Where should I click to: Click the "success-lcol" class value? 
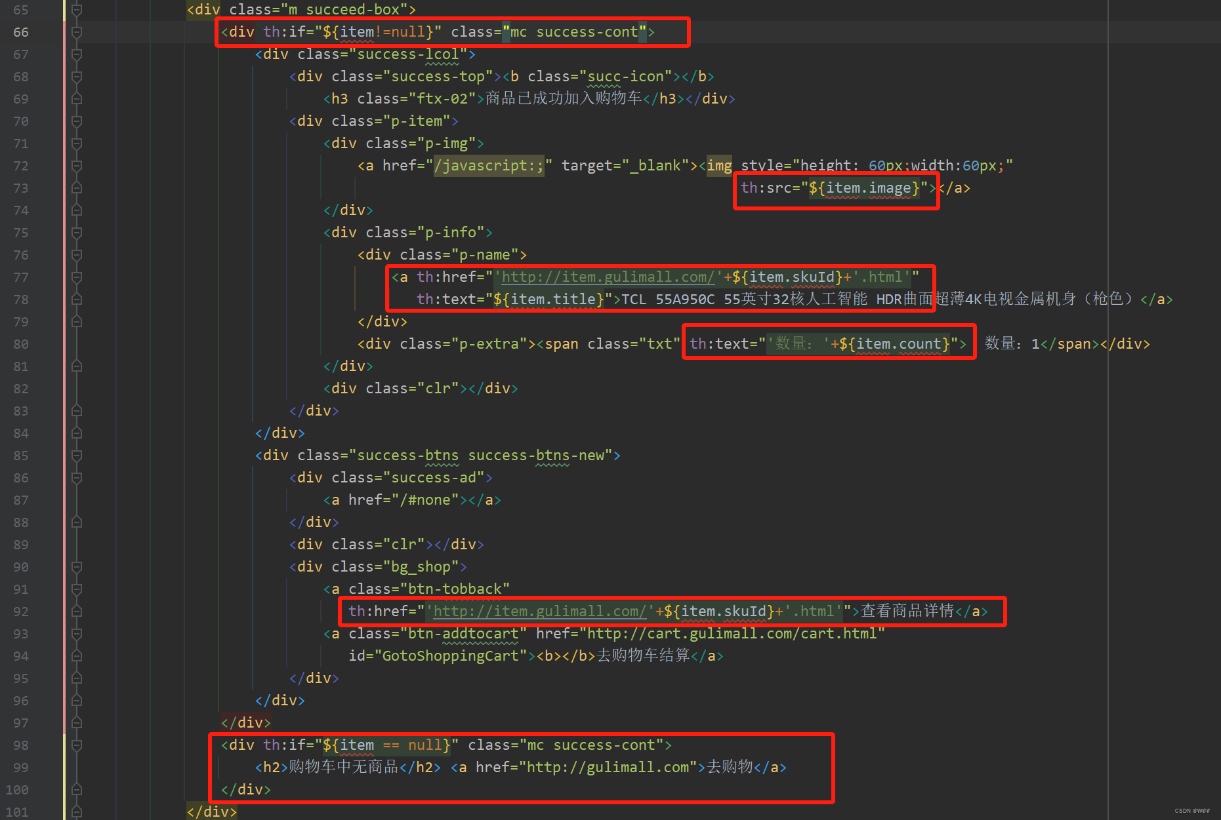(x=408, y=54)
